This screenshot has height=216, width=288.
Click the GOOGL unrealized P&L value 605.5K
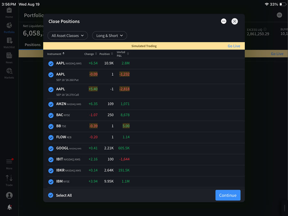click(124, 148)
